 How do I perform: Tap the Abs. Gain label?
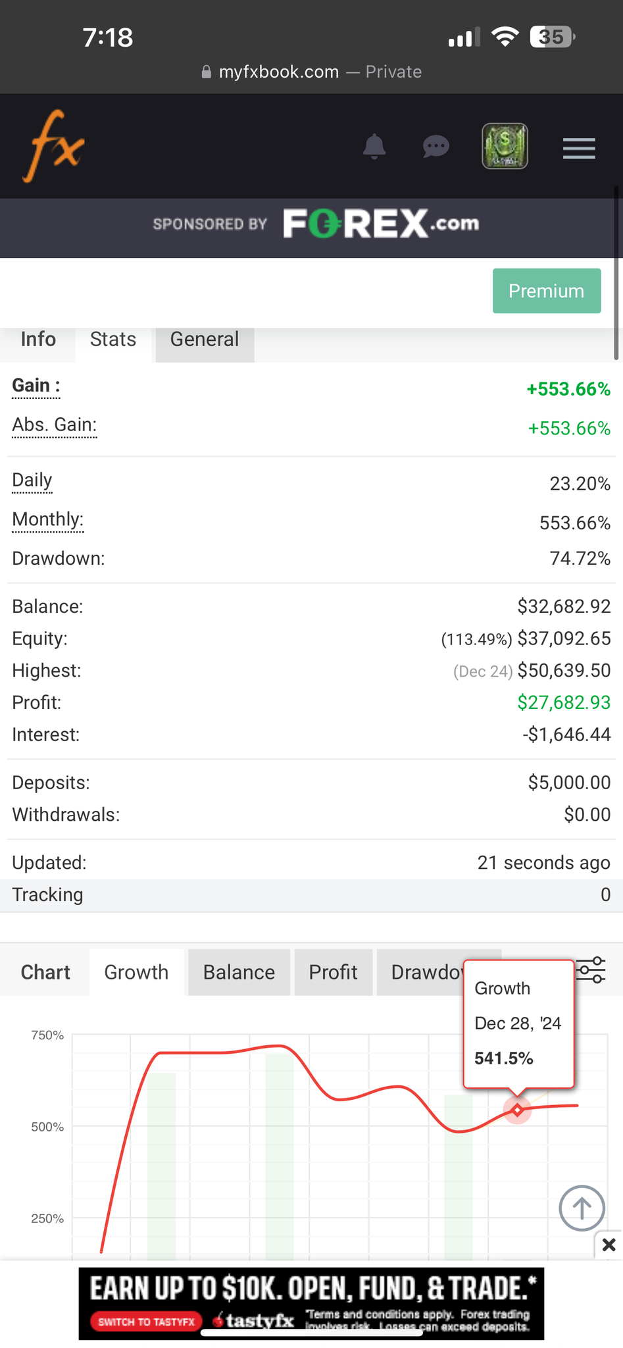coord(55,425)
